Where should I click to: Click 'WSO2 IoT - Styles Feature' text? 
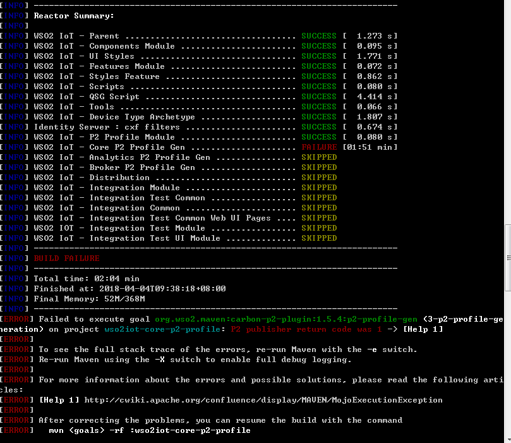97,76
